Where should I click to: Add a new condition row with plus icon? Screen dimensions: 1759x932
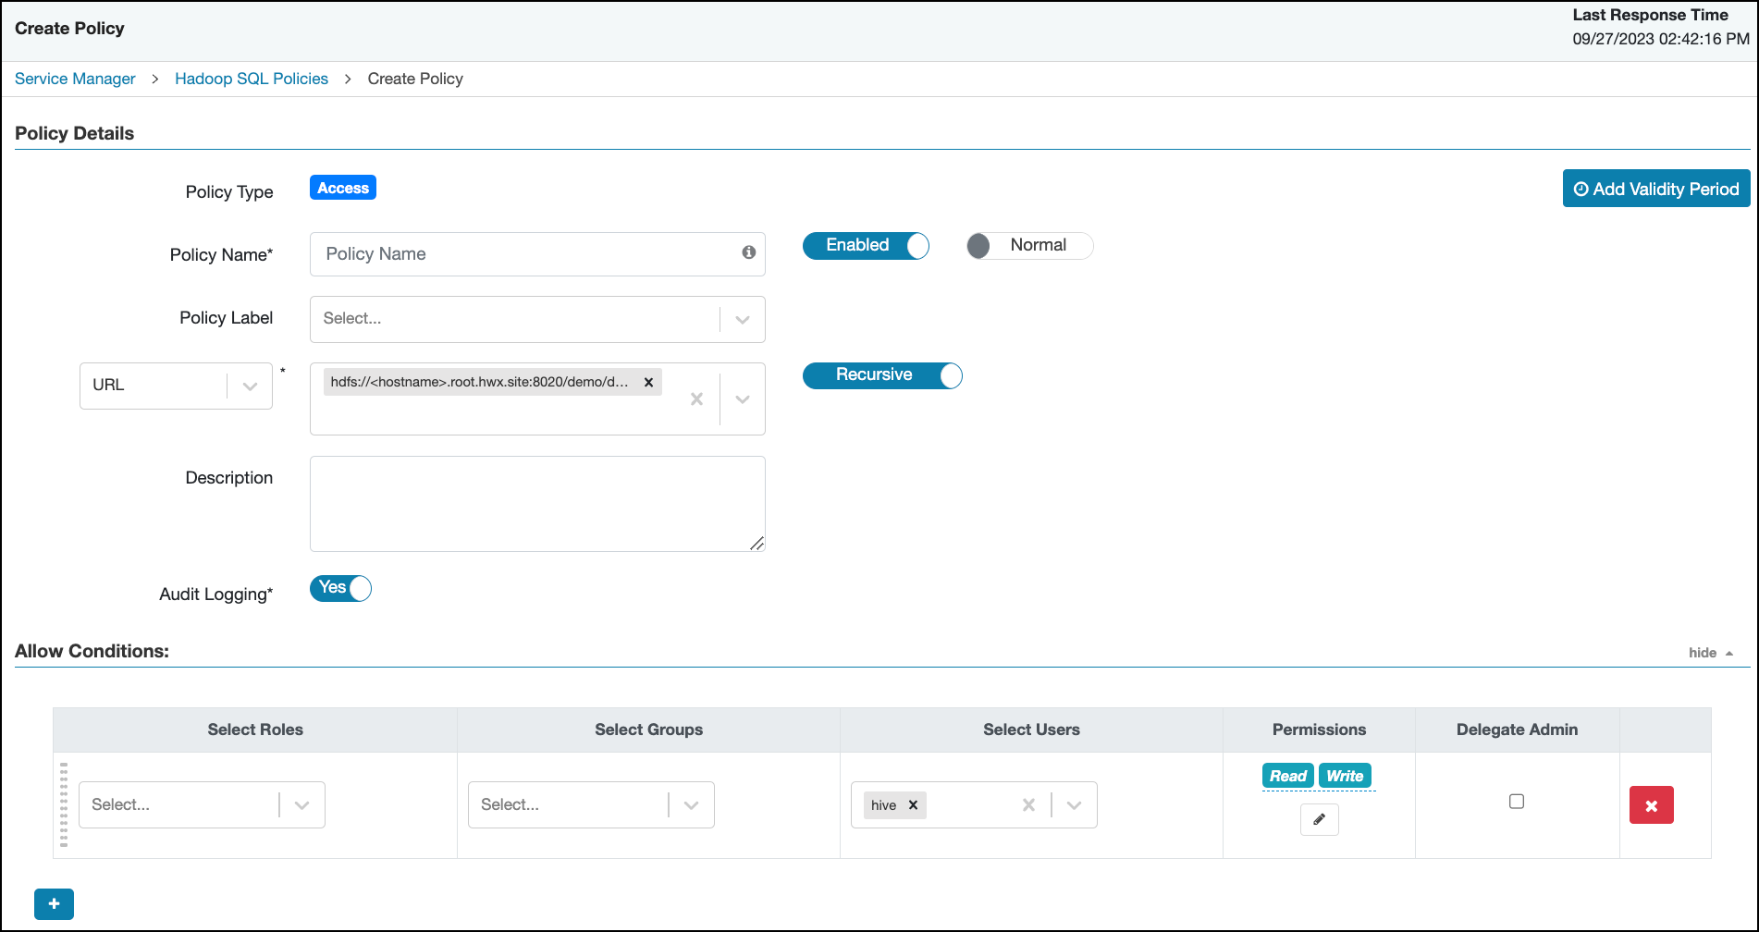coord(54,903)
